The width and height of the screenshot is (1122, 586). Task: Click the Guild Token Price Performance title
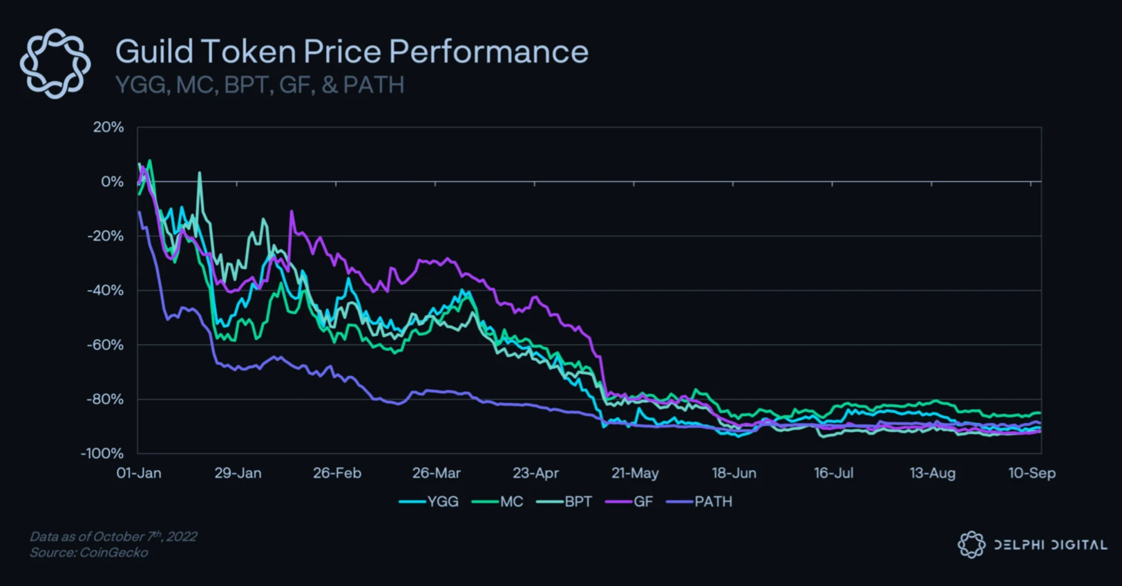pyautogui.click(x=352, y=52)
